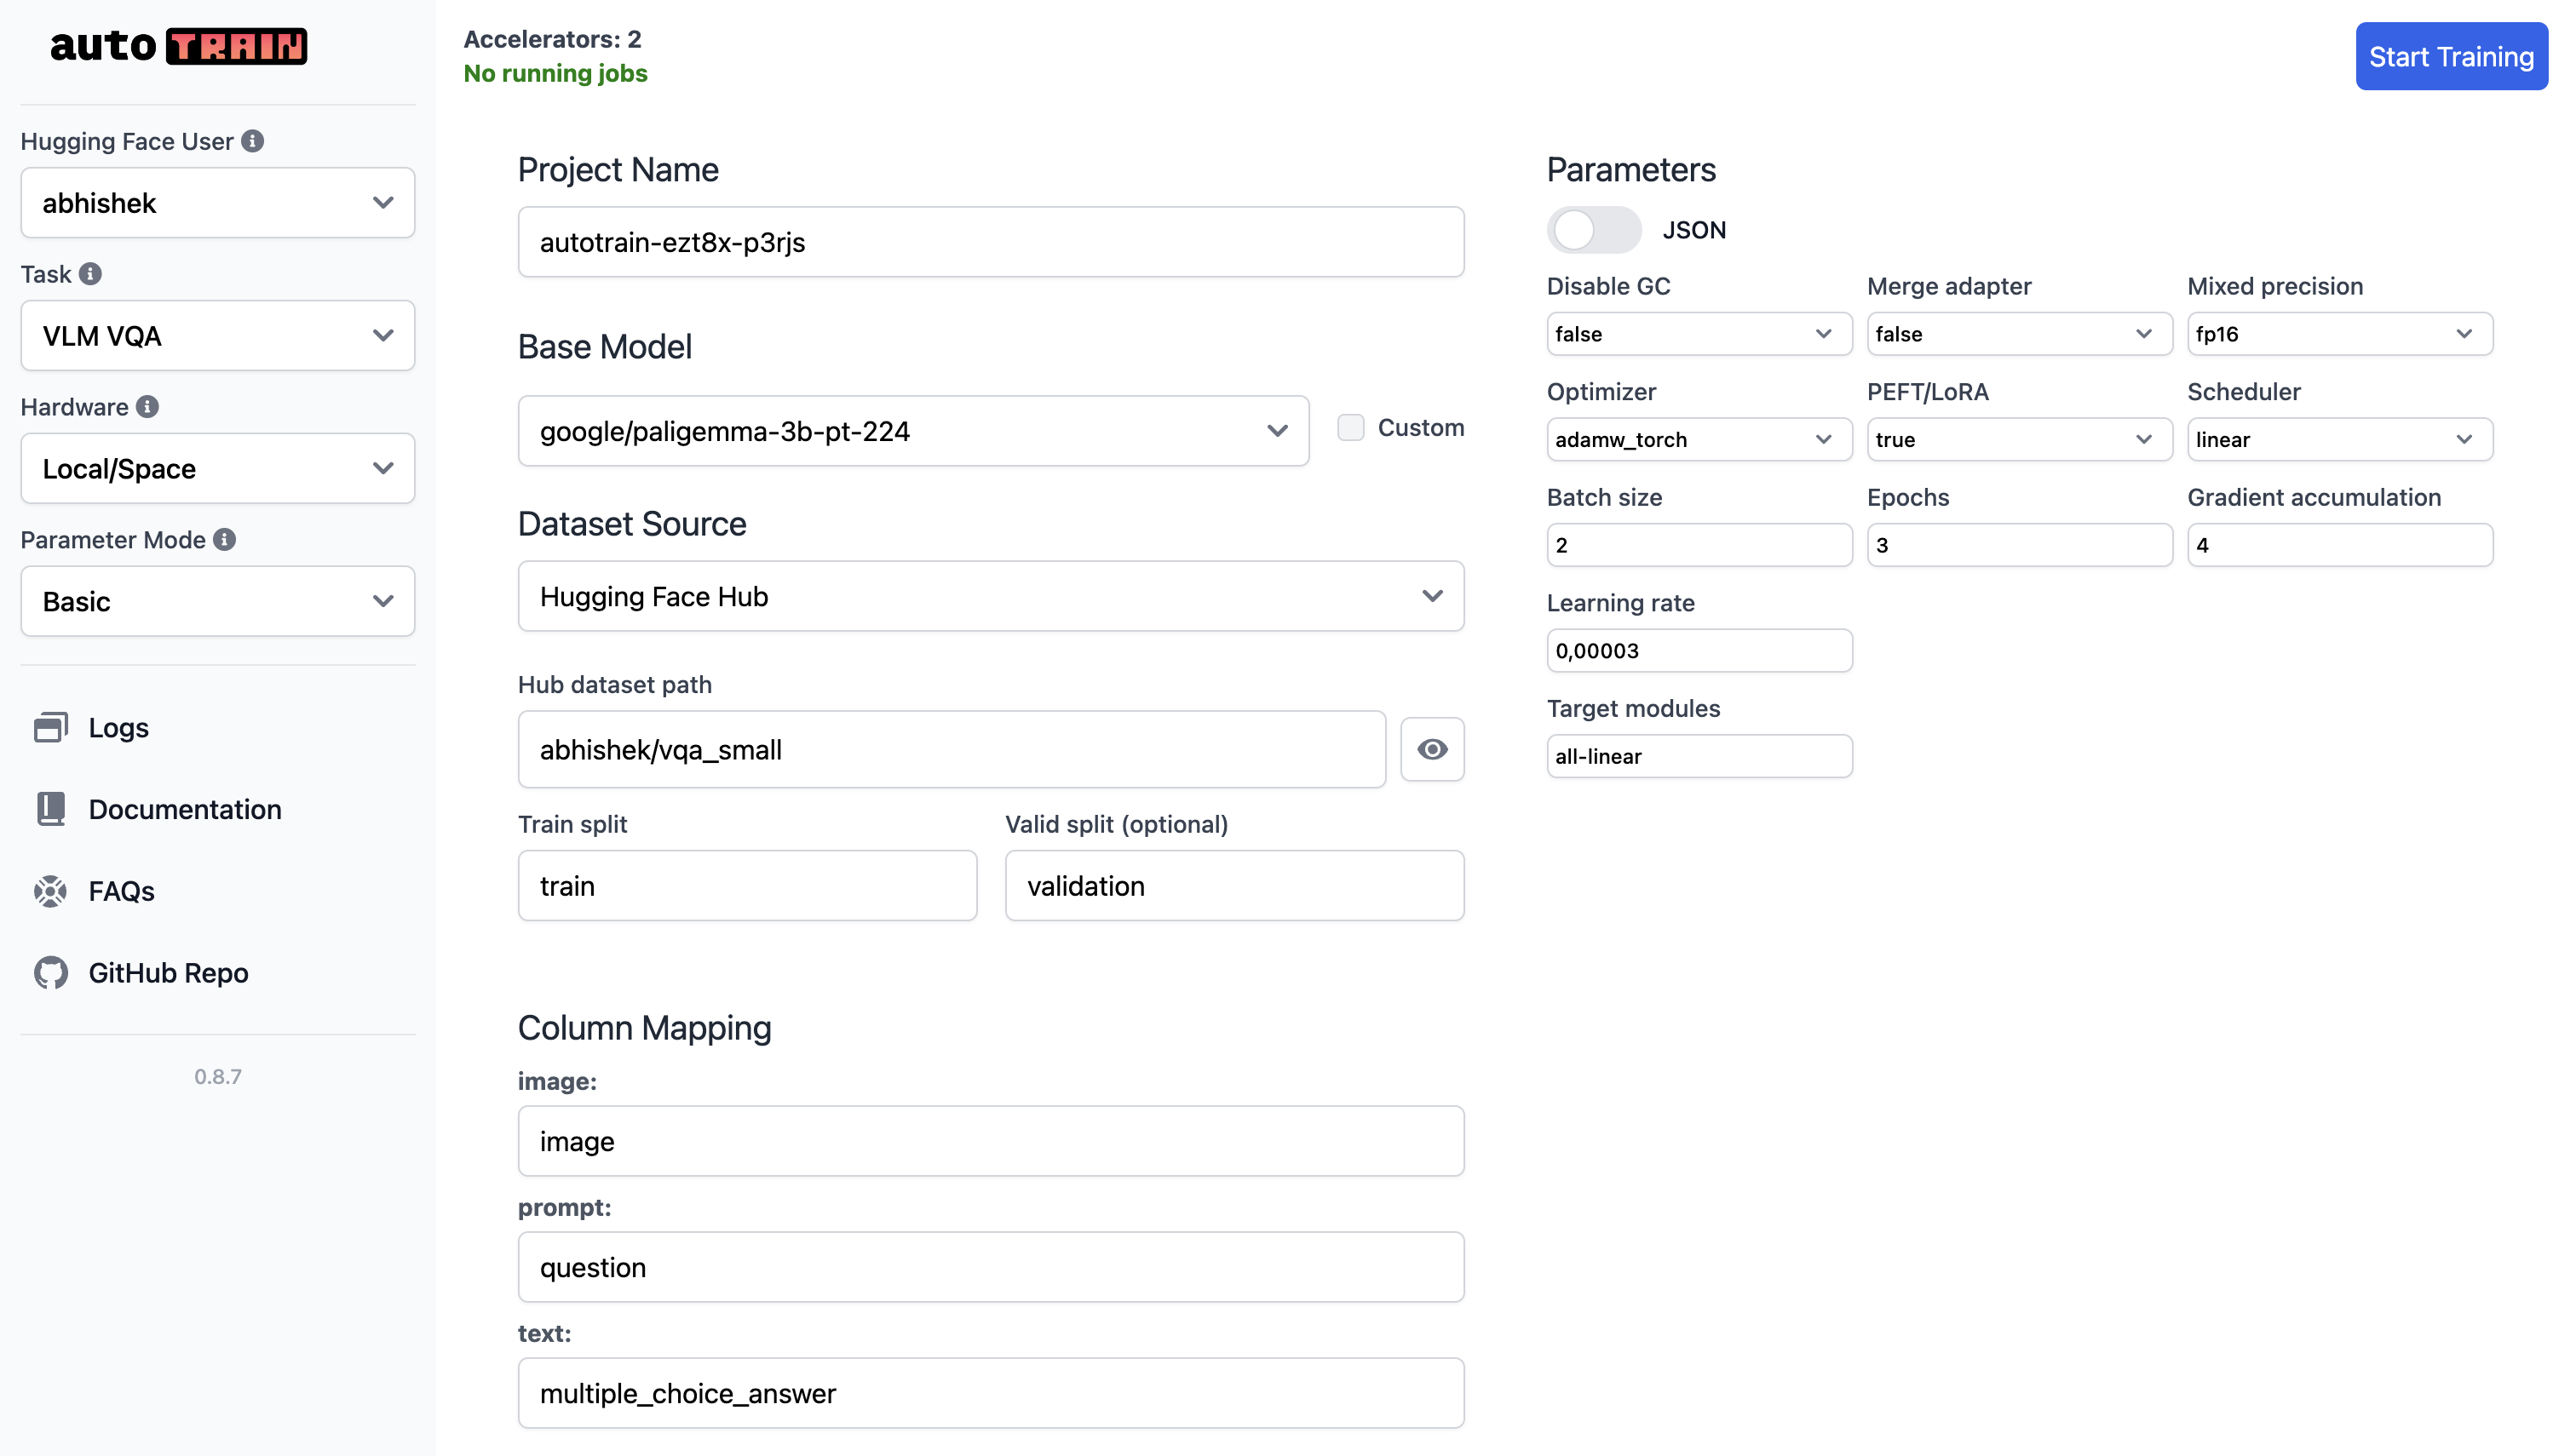The image size is (2576, 1456).
Task: Open the Optimizer adamw_torch dropdown
Action: pos(1698,440)
